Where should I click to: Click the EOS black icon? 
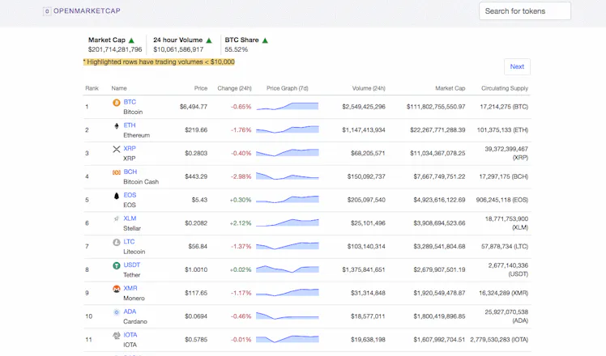point(117,196)
